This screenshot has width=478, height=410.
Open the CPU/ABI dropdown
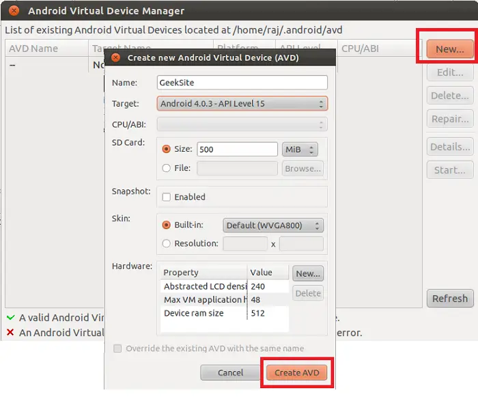(x=242, y=124)
